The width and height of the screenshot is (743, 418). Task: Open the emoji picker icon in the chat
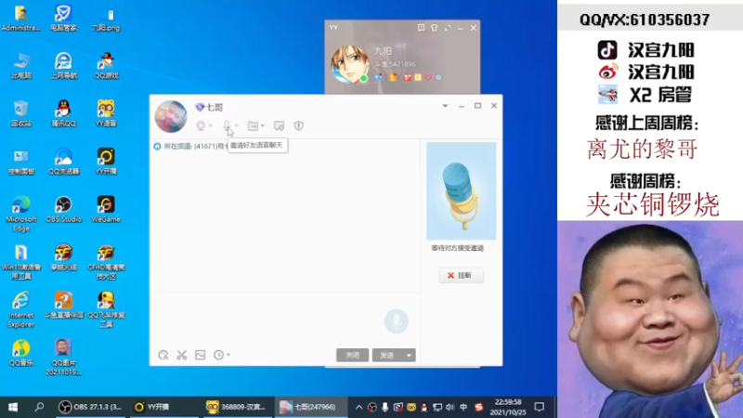(x=163, y=355)
